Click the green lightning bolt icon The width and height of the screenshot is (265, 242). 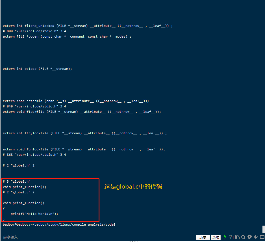(225, 237)
